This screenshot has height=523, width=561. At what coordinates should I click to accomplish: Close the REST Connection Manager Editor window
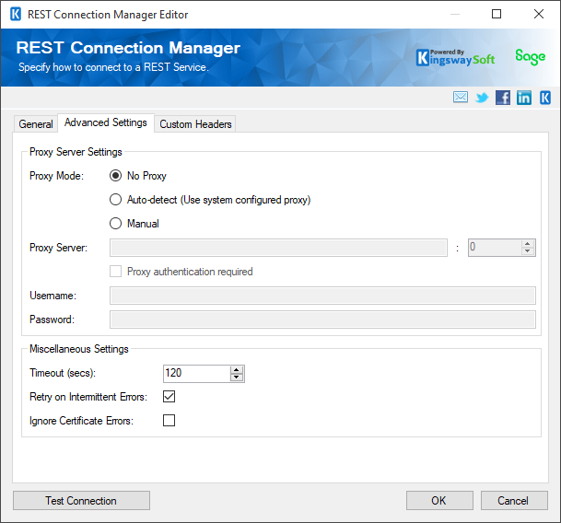pyautogui.click(x=539, y=14)
